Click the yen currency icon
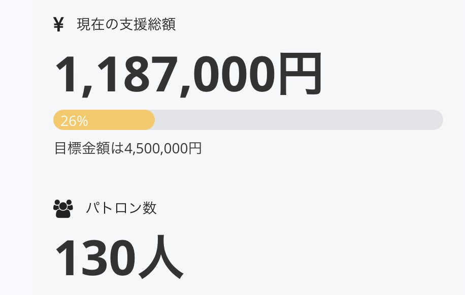The height and width of the screenshot is (295, 465). tap(58, 24)
